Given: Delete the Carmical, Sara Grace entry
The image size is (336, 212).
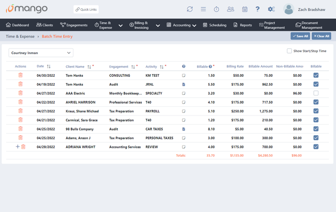Looking at the screenshot, I should [20, 120].
